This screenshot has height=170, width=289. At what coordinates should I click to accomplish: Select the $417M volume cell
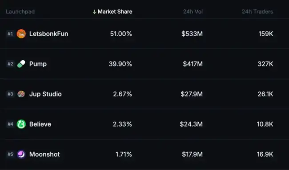[x=193, y=64]
